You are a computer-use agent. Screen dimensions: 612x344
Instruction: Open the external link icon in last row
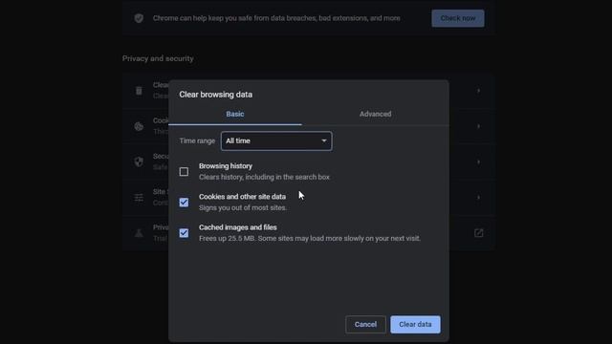[x=478, y=233]
